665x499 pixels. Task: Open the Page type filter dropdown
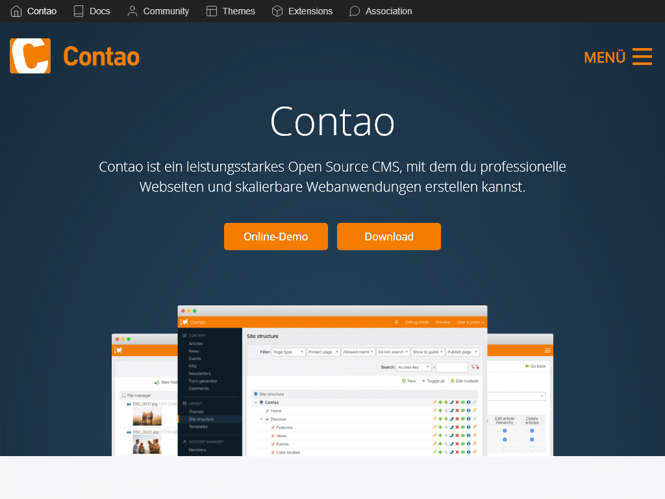pyautogui.click(x=288, y=352)
